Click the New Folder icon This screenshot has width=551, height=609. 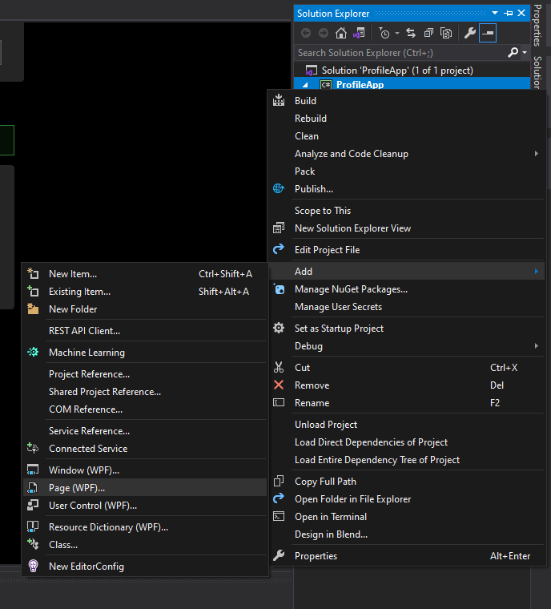coord(33,309)
